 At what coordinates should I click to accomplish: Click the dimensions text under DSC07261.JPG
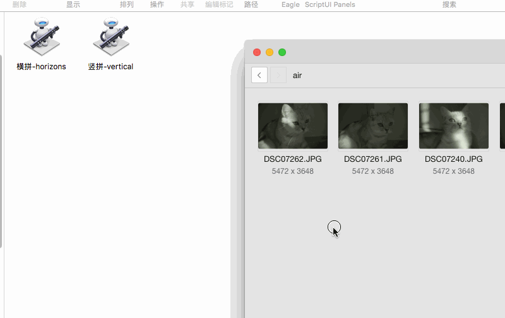coord(373,171)
